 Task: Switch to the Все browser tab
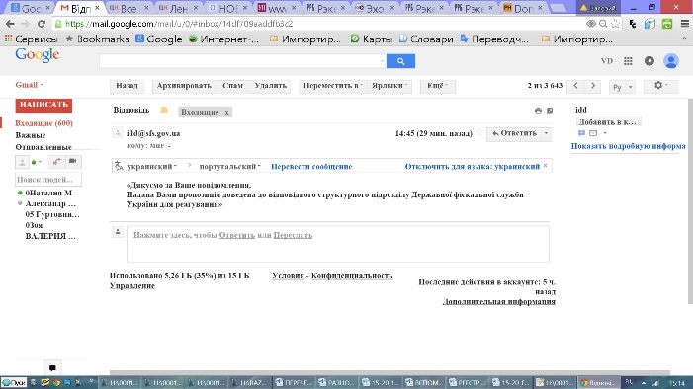coord(129,8)
